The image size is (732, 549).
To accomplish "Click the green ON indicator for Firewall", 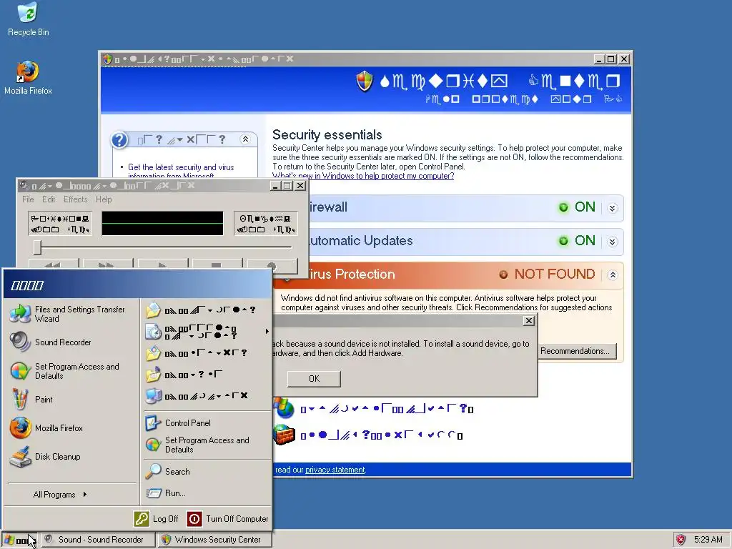I will (x=578, y=207).
